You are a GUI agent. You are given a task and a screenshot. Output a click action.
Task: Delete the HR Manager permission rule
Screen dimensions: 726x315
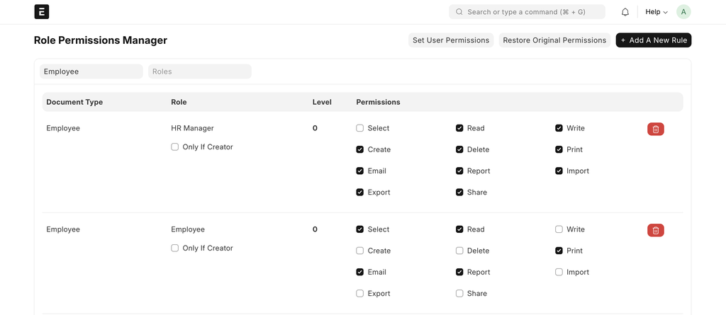[x=655, y=129]
